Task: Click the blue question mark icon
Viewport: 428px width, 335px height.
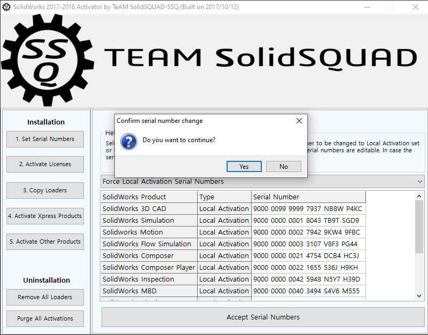Action: point(129,141)
